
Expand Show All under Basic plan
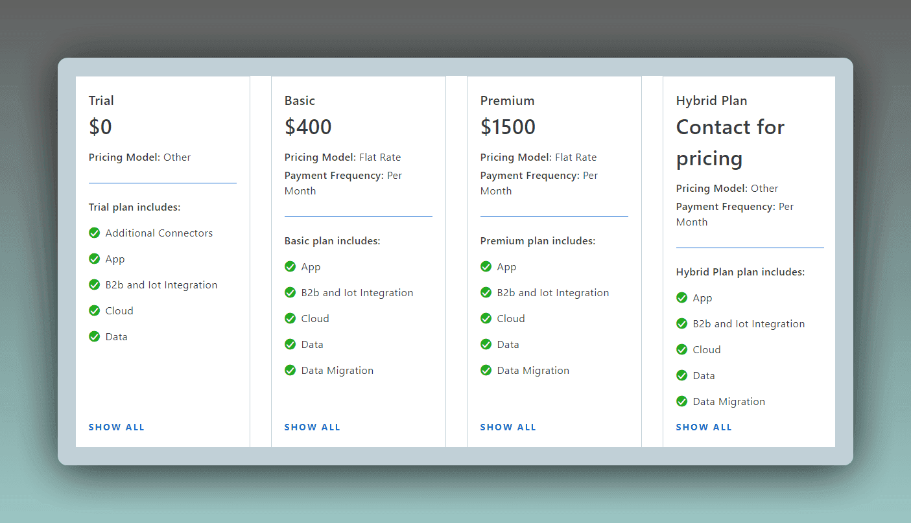coord(313,427)
